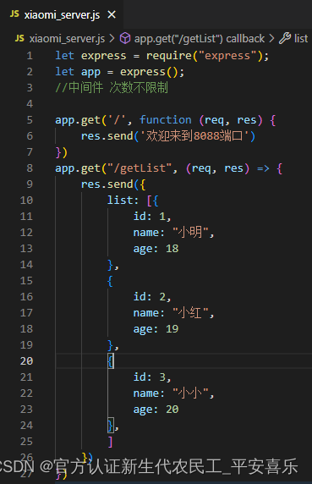312x484 pixels.
Task: Expand breadcrumb chevron after callback
Action: (271, 39)
